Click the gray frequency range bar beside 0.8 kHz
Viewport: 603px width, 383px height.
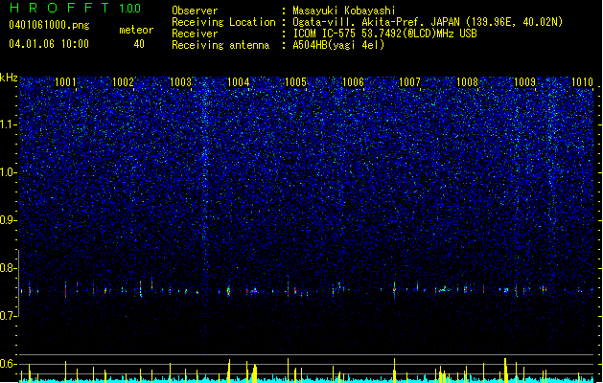[x=18, y=283]
